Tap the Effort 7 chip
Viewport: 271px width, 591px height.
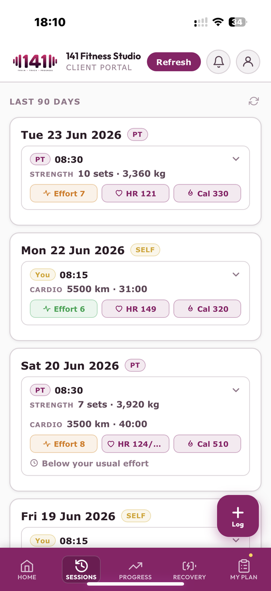(63, 193)
